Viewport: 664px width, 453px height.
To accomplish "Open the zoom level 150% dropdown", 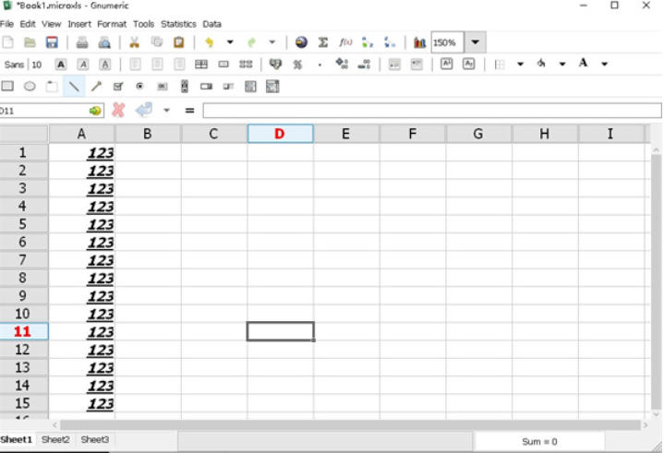I will click(x=475, y=42).
